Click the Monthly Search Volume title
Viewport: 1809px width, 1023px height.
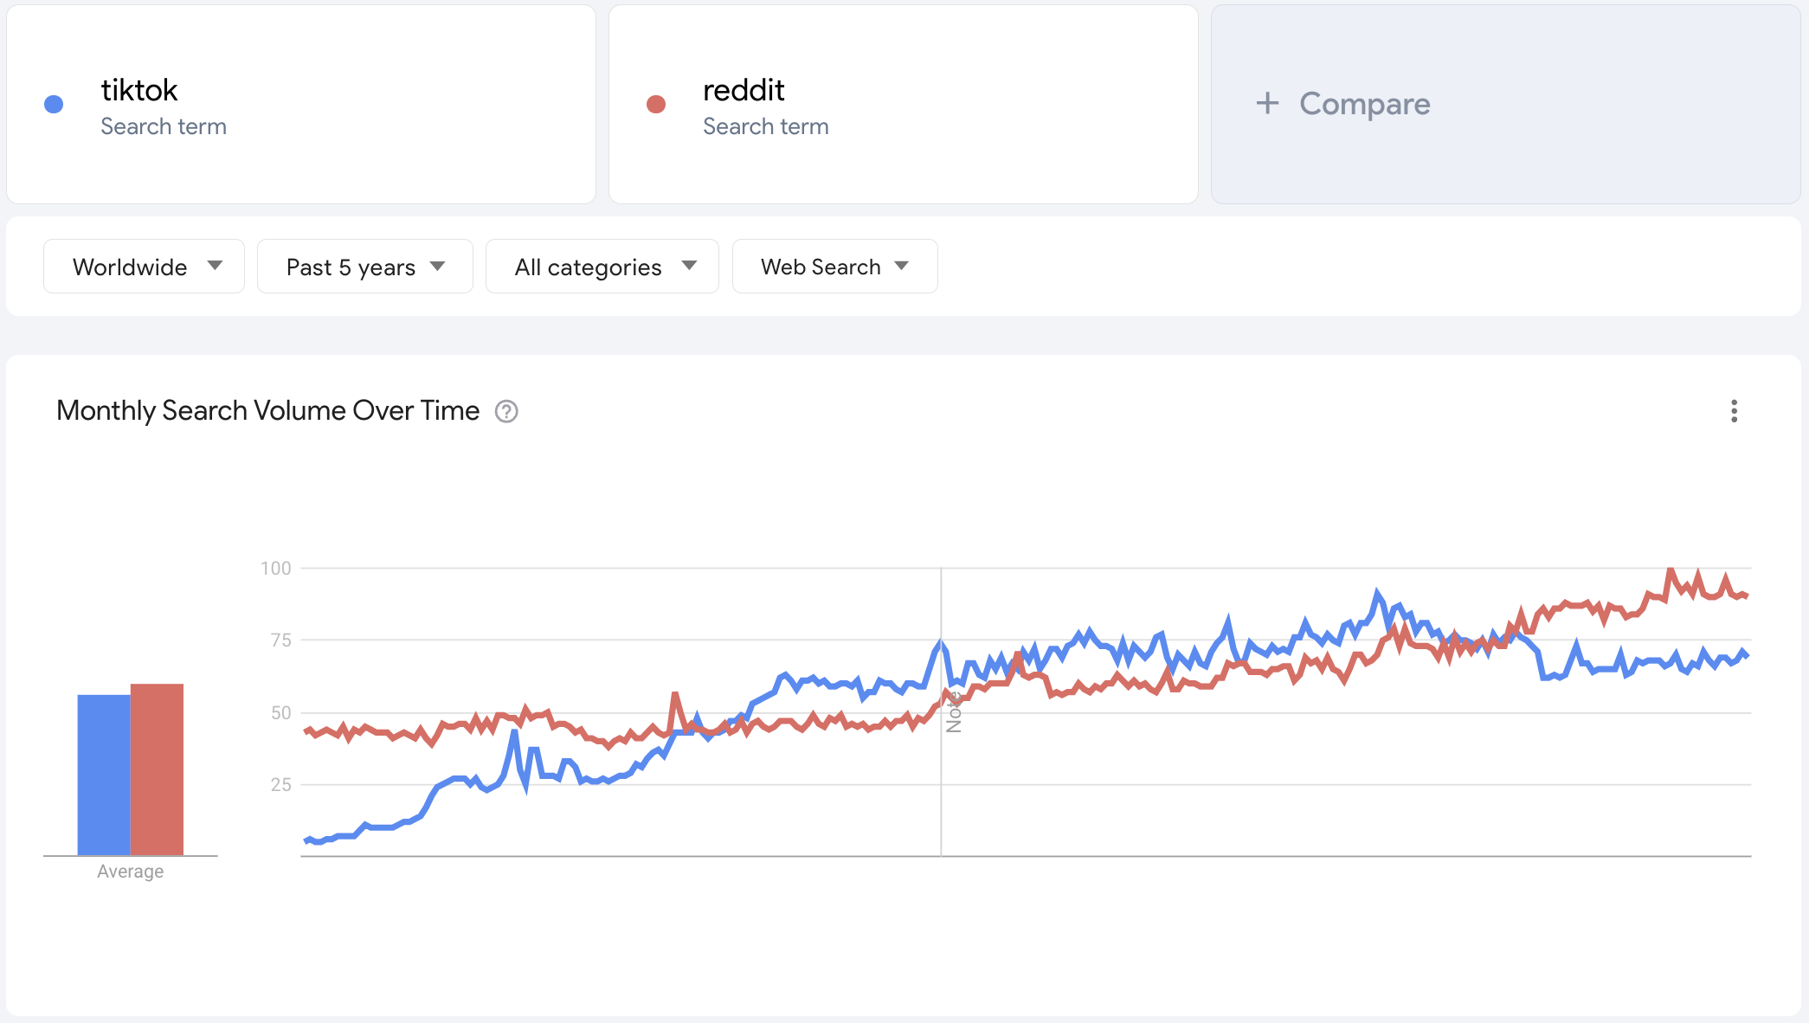click(268, 410)
